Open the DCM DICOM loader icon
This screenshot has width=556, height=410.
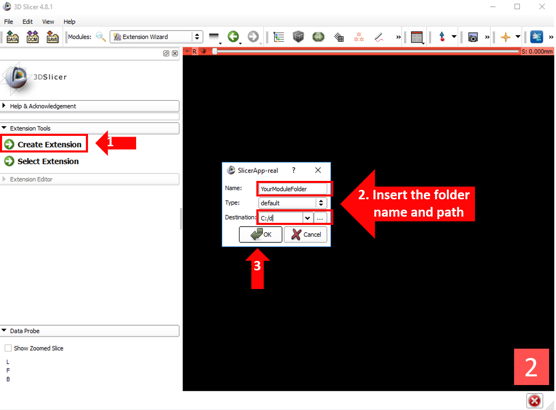click(33, 37)
